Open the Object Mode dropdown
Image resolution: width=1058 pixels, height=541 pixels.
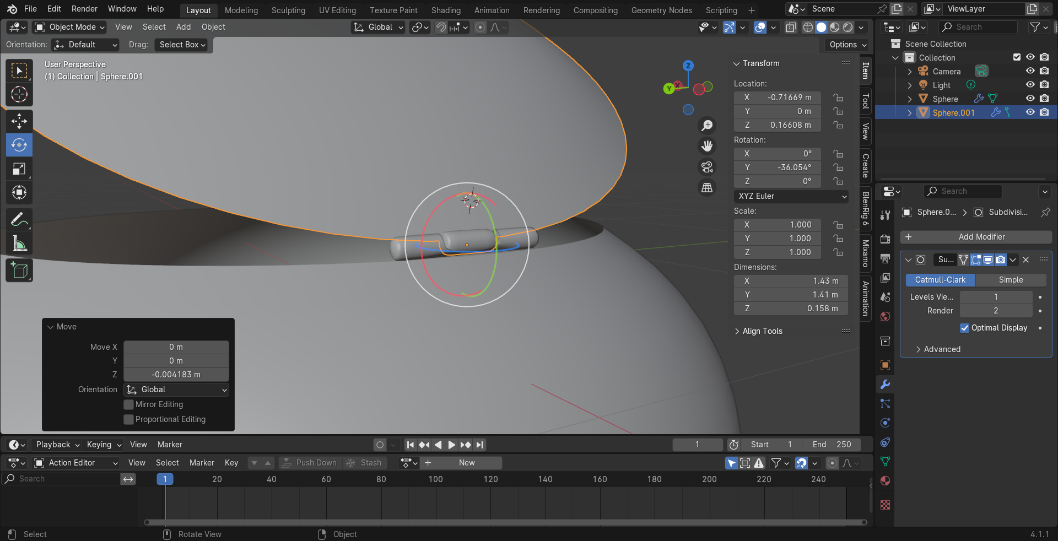coord(69,27)
